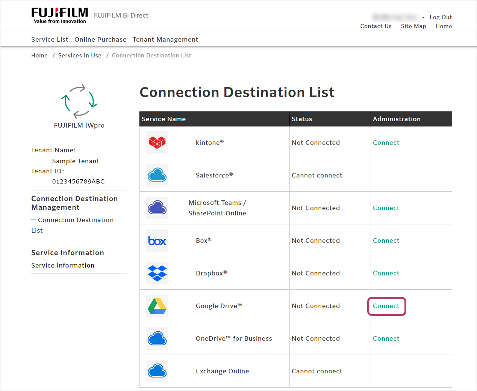Click the Google Drive service name

pyautogui.click(x=219, y=306)
